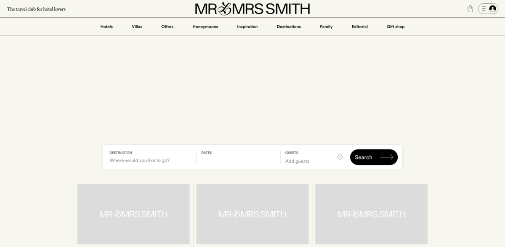Expand the Hotels navigation menu
This screenshot has width=505, height=247.
(x=106, y=27)
